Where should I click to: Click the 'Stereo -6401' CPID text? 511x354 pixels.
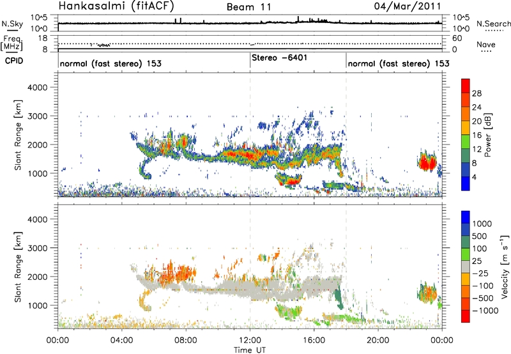(279, 58)
